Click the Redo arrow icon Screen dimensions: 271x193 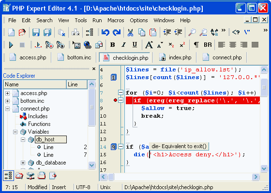click(117, 32)
